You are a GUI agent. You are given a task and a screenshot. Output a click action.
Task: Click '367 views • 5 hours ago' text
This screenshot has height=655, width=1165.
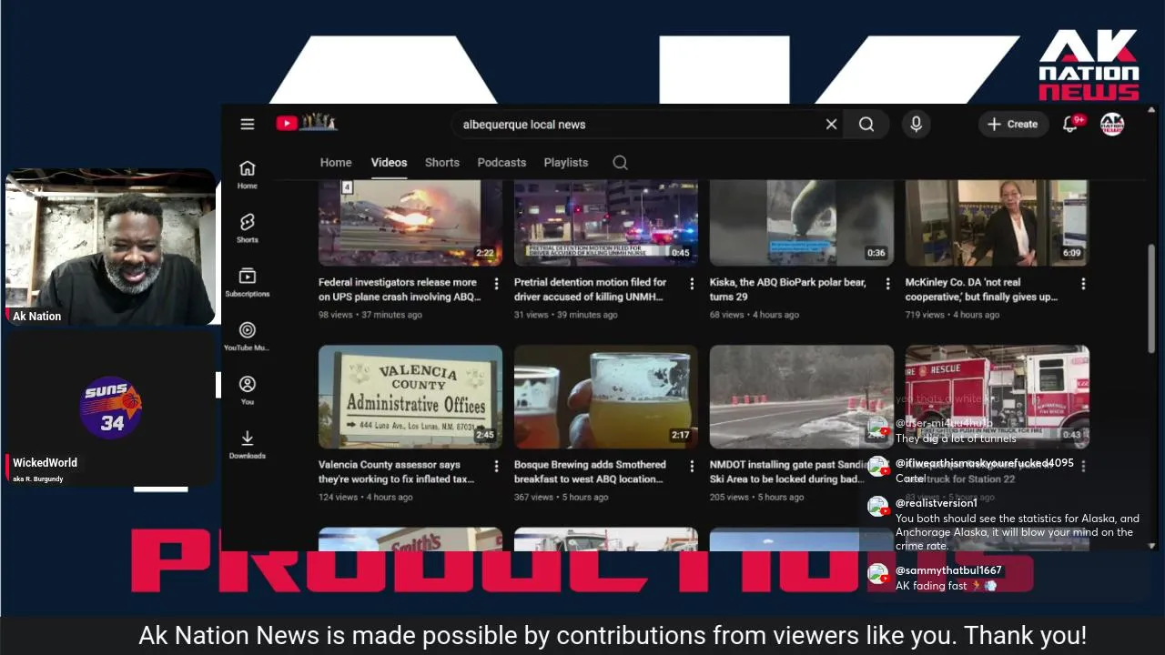562,497
